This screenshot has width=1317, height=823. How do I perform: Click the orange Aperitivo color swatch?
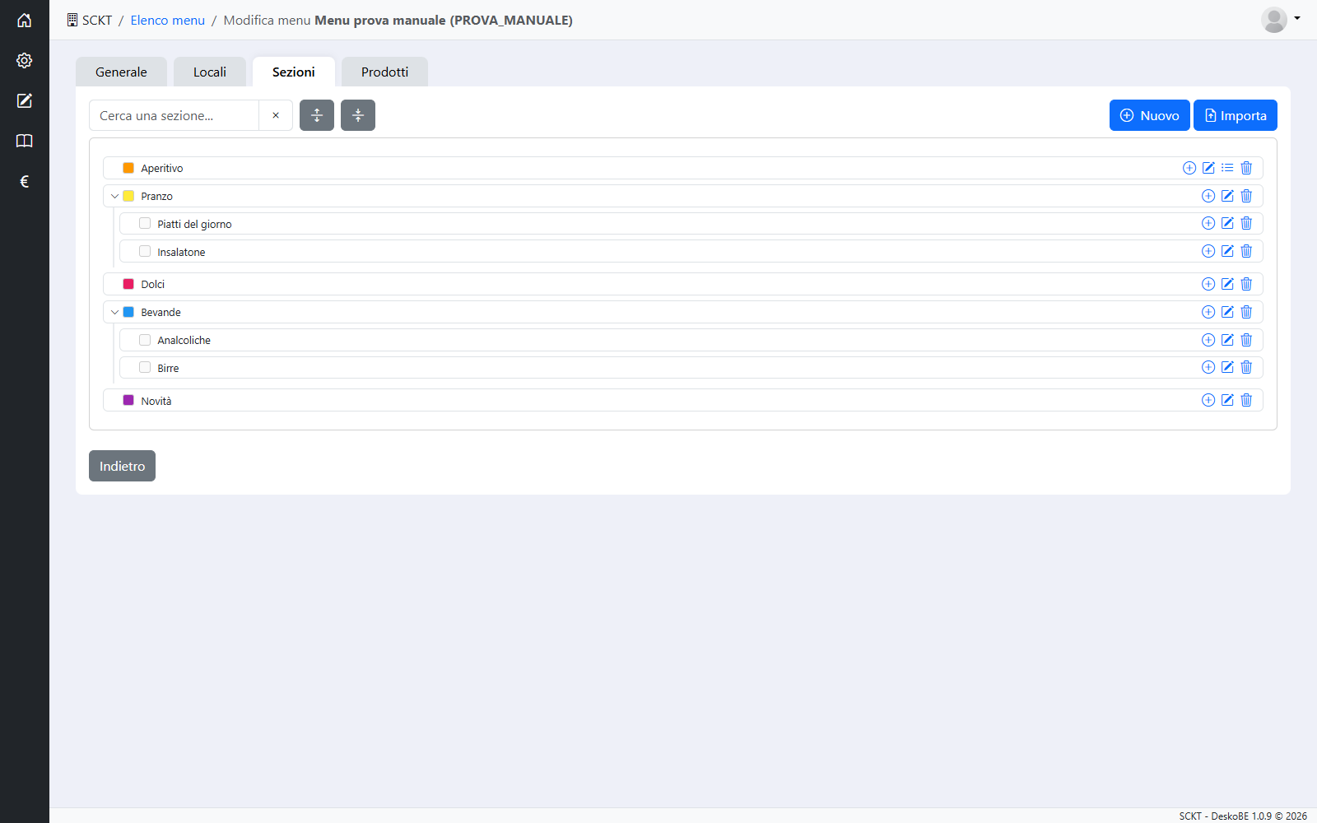(x=128, y=168)
